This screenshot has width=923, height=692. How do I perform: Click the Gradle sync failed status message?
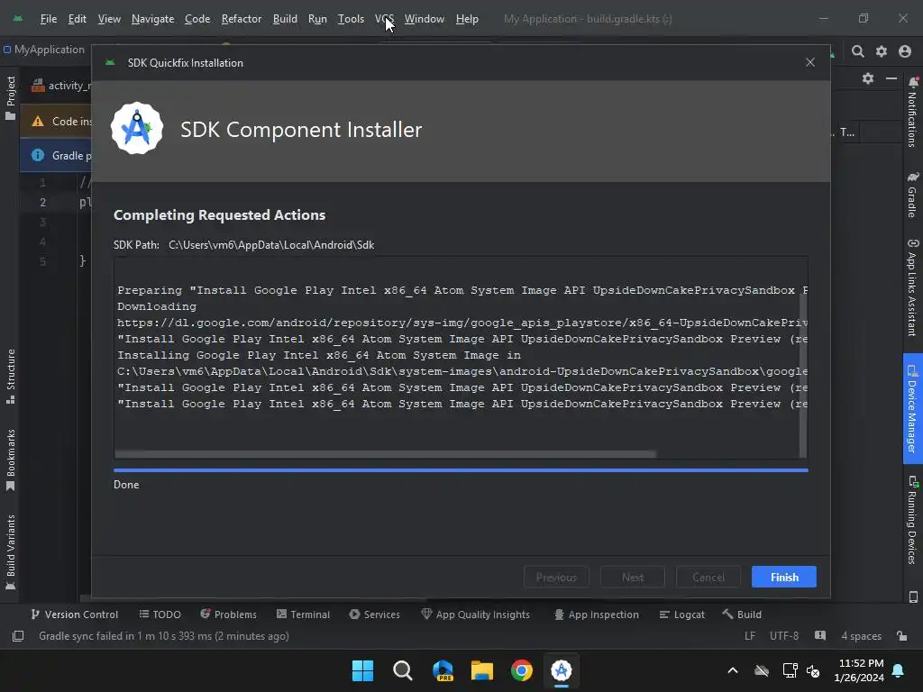[164, 636]
